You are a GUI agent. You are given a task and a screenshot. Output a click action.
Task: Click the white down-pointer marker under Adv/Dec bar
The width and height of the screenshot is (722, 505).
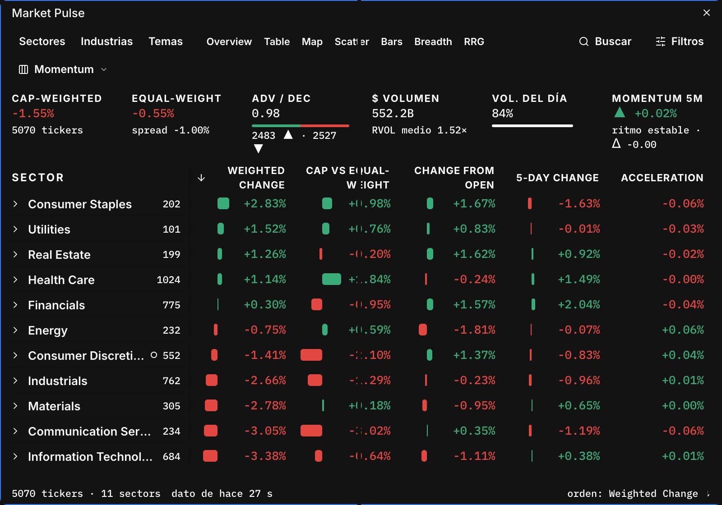tap(258, 148)
